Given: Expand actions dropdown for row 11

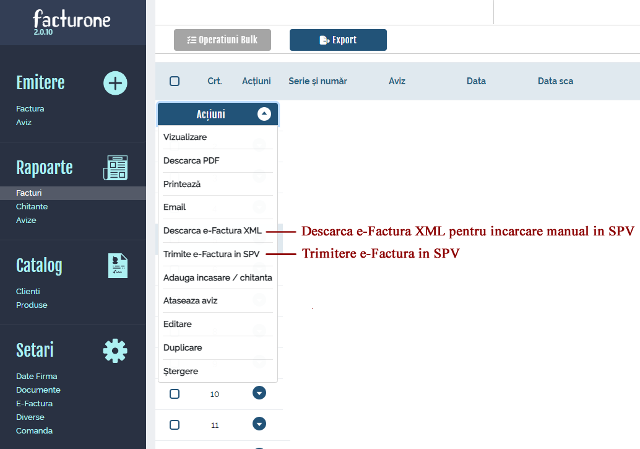Looking at the screenshot, I should pos(259,424).
